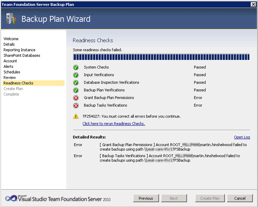Click the Backup Plan Wizard server icon

tap(11, 19)
